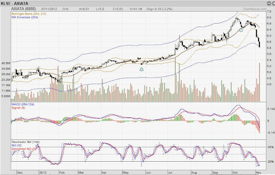Viewport: 275px width, 175px height.
Task: Click the tallest volume bar in November
Action: click(260, 82)
